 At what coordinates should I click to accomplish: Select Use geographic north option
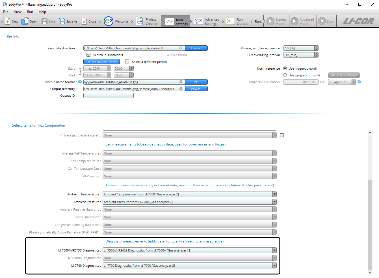click(x=285, y=75)
